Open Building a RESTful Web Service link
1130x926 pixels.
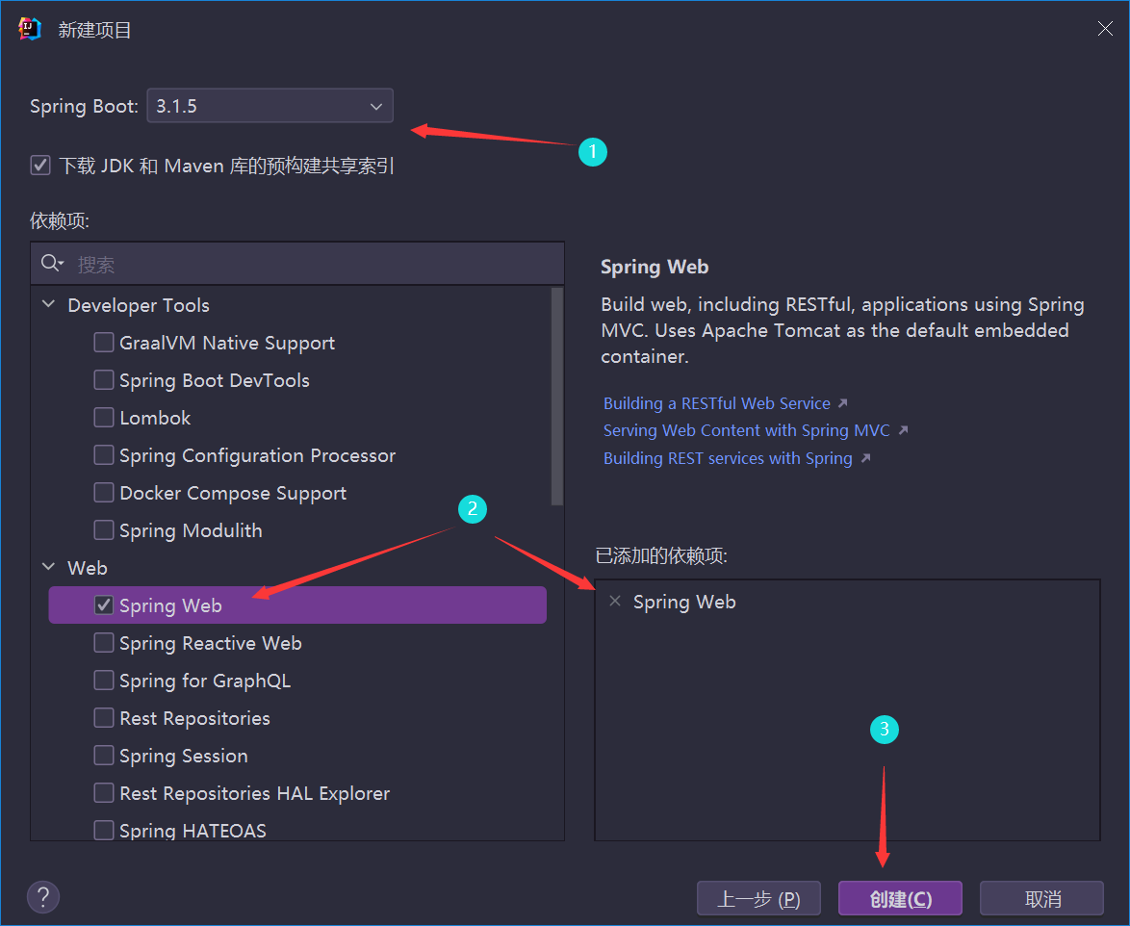coord(717,402)
